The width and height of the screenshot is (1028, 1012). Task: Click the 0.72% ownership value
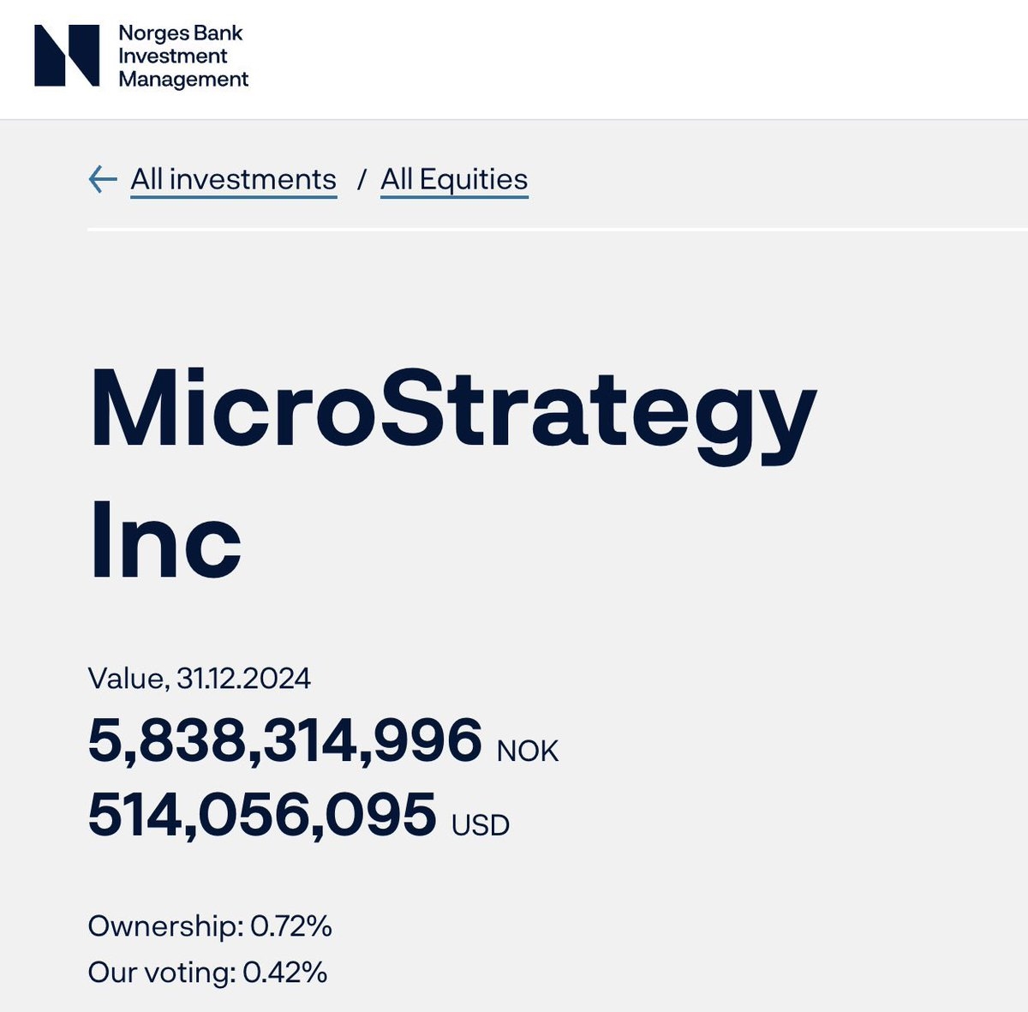point(291,926)
